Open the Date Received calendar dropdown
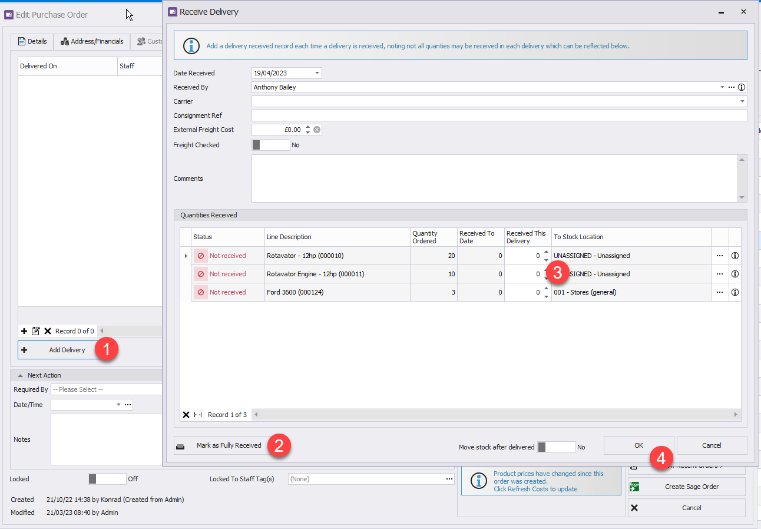761x529 pixels. (x=317, y=73)
